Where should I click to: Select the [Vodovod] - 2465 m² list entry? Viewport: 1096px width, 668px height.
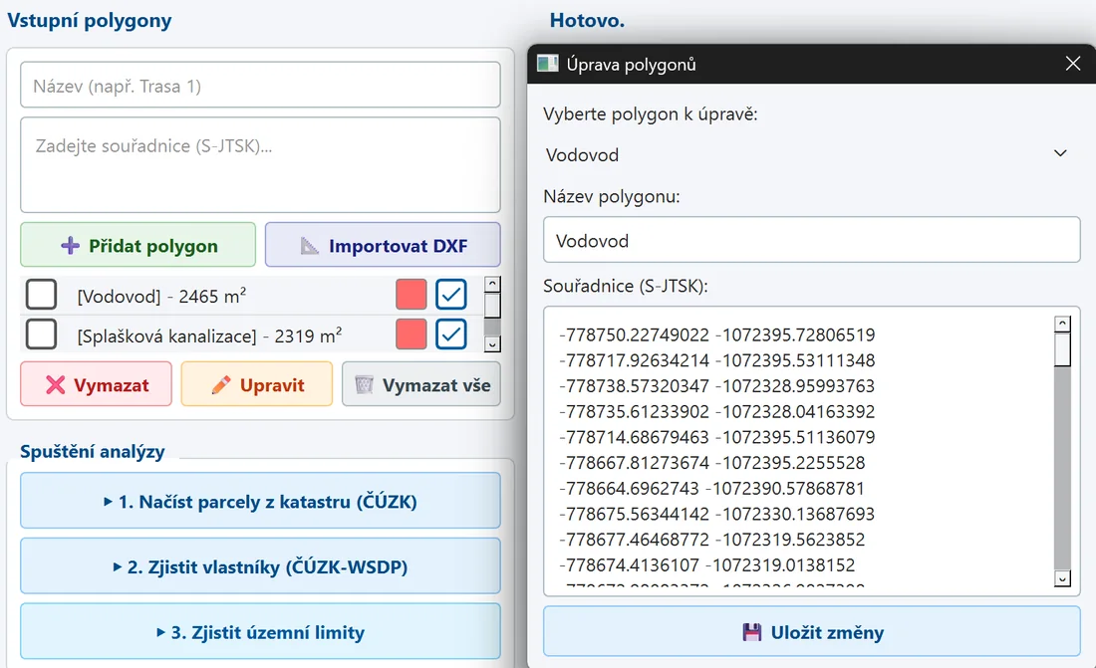coord(161,297)
